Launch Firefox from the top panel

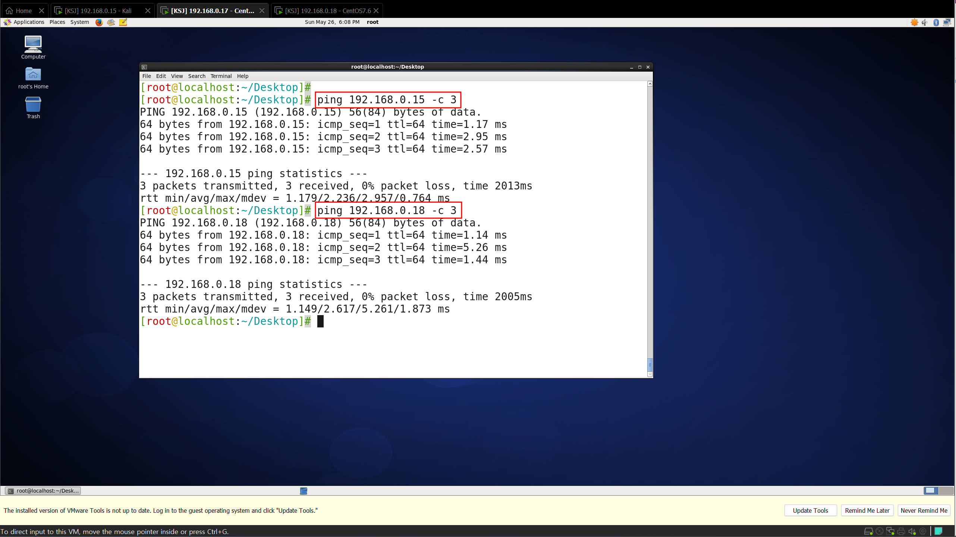coord(99,22)
